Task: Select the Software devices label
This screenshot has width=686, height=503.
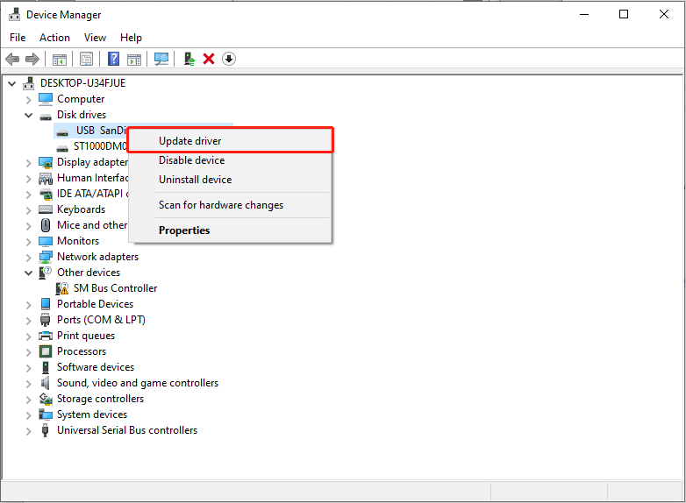Action: 96,367
